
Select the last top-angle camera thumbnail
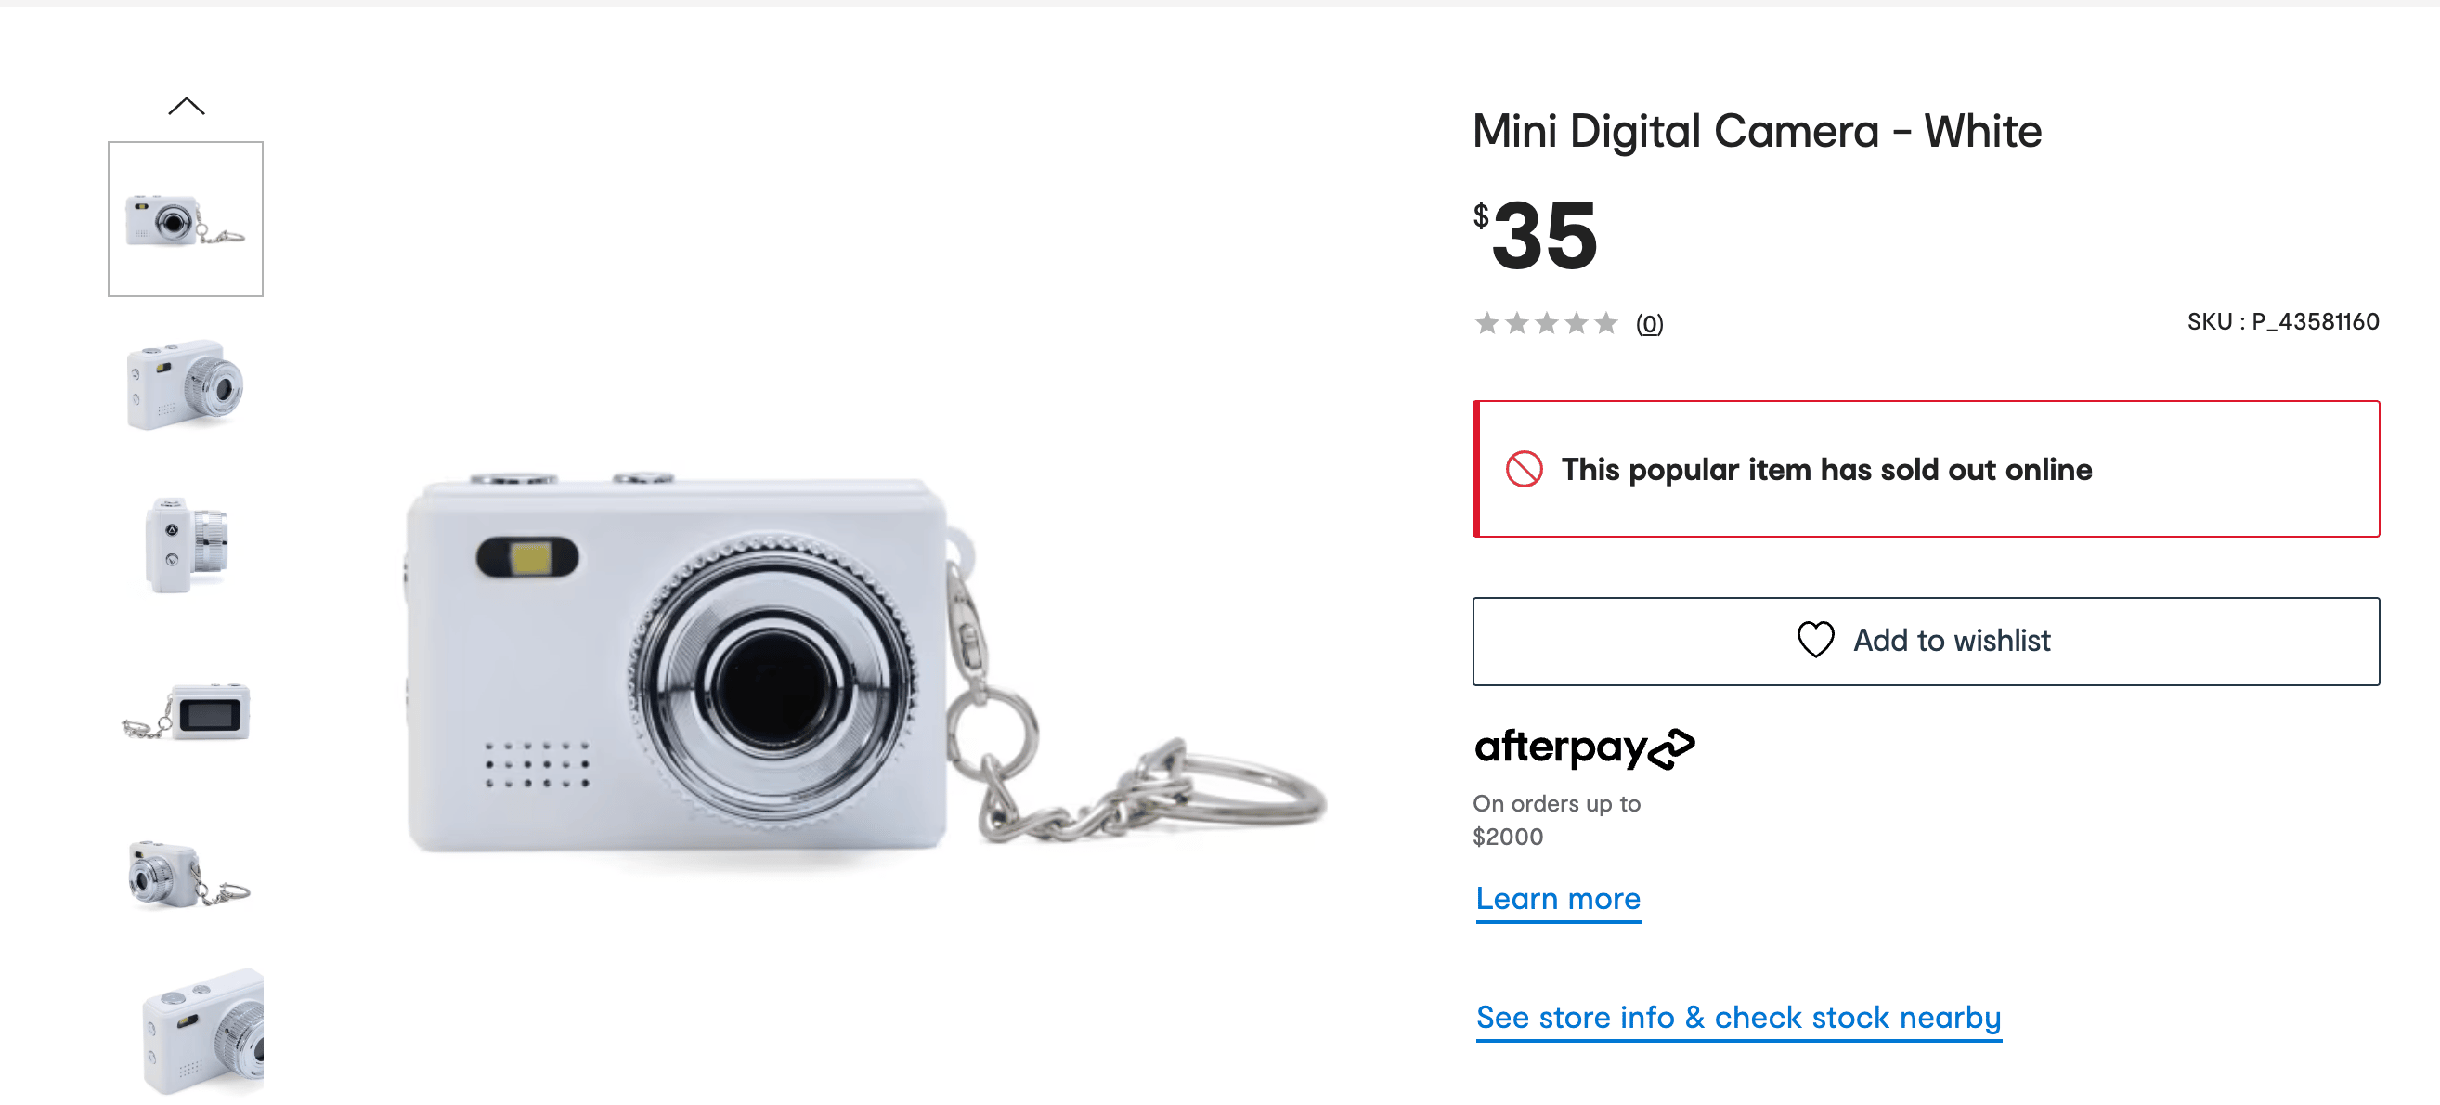click(x=201, y=1033)
